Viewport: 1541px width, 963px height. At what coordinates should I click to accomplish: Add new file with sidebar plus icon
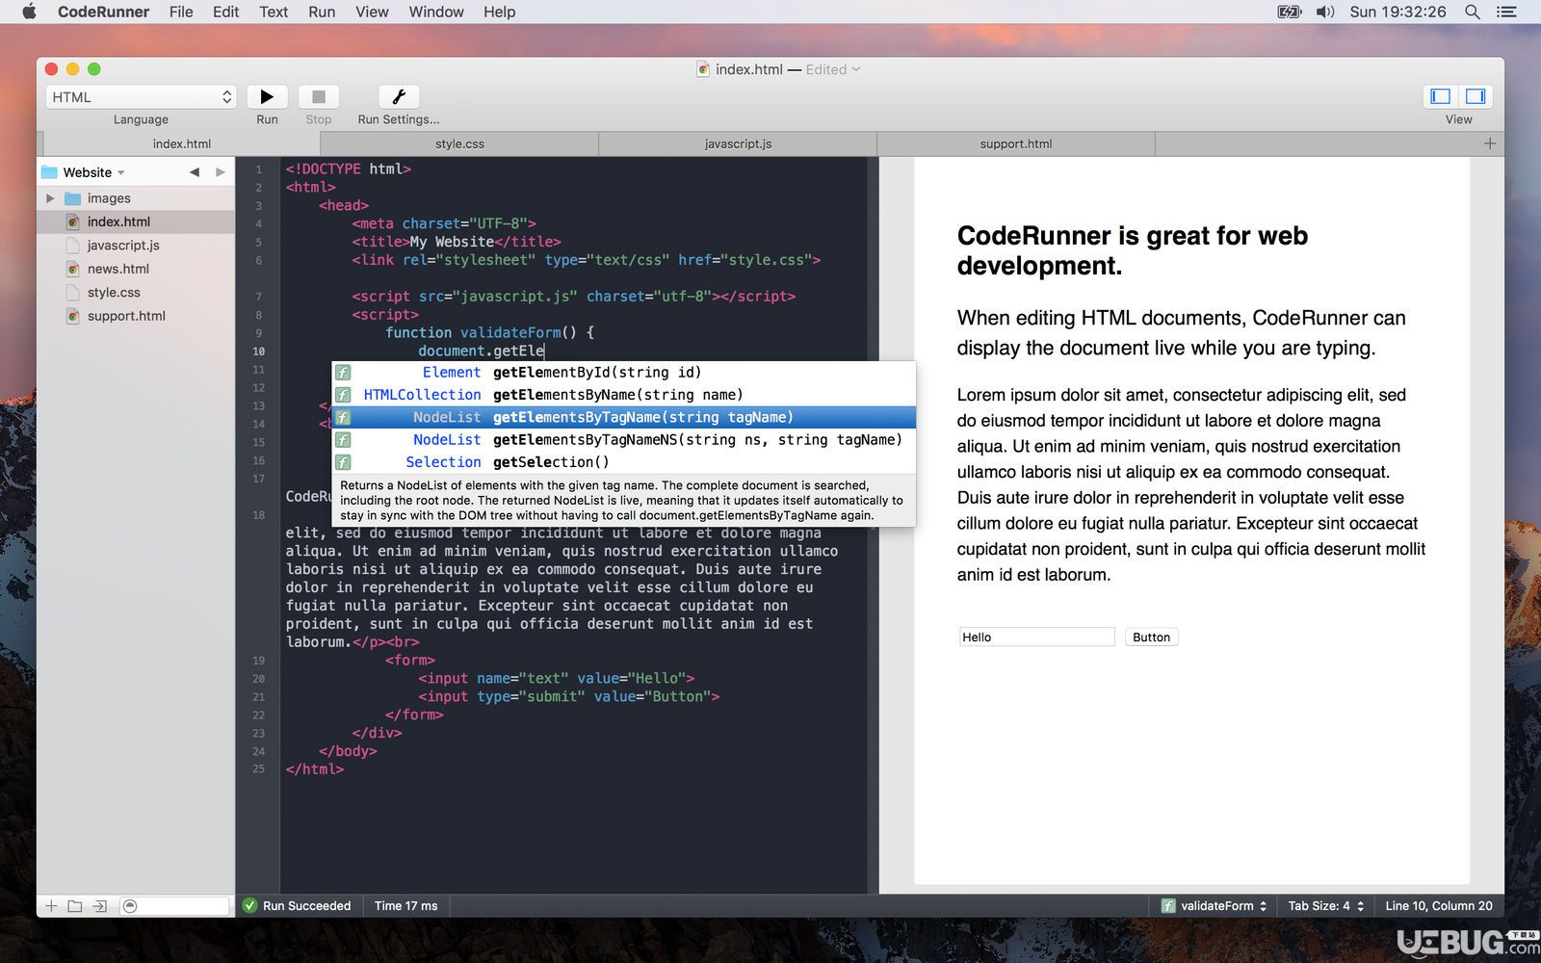click(x=51, y=906)
